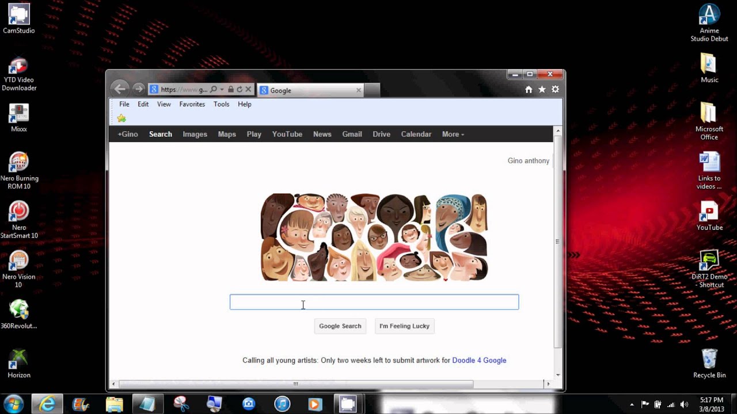Open Horizon desktop shortcut
The image size is (737, 414).
click(19, 363)
